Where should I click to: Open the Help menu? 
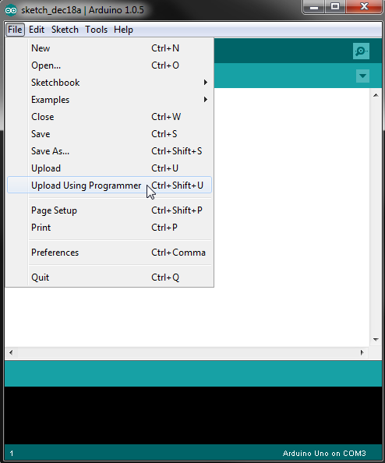point(123,30)
